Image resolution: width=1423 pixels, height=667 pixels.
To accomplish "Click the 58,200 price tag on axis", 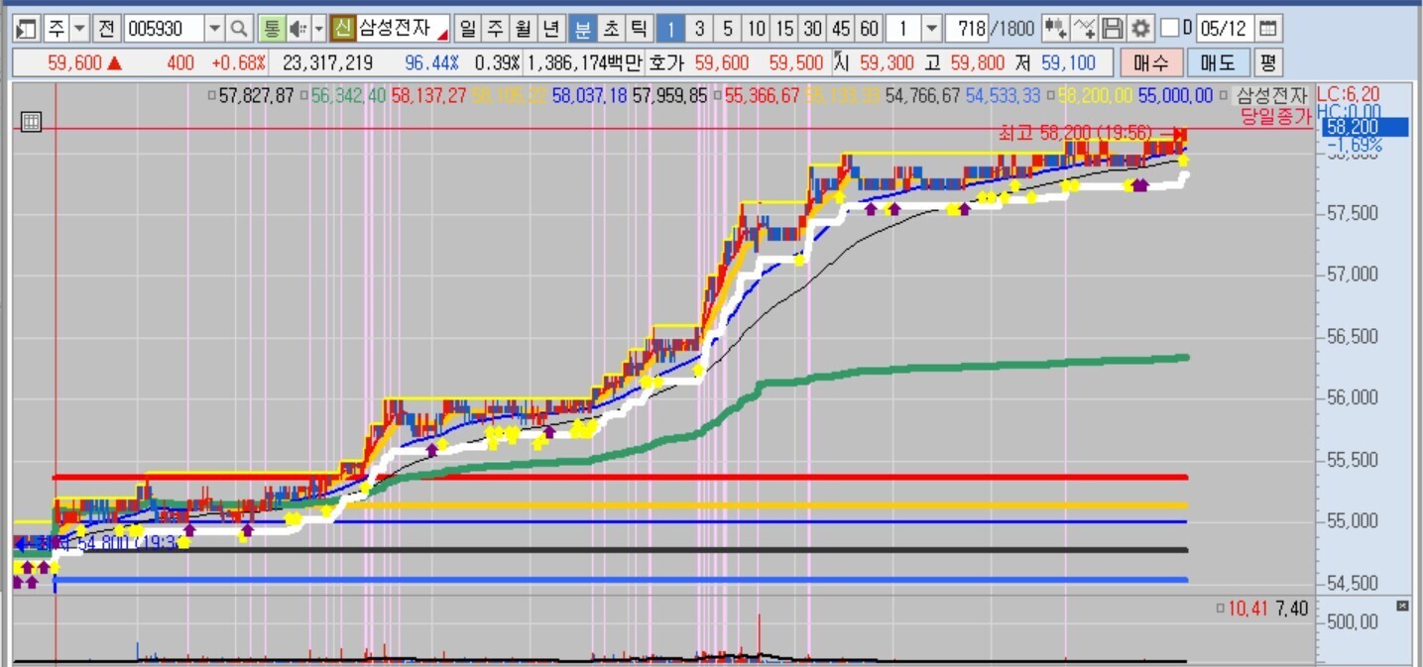I will click(1364, 127).
